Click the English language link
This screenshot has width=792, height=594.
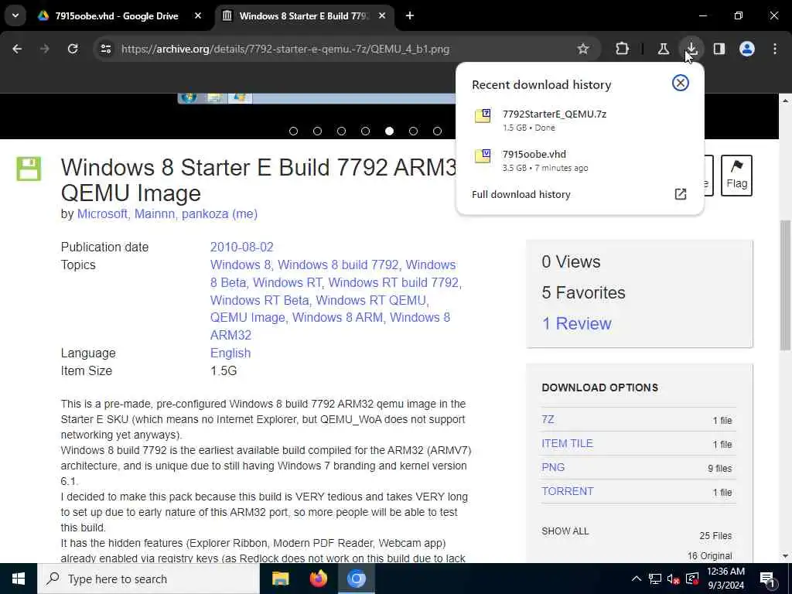click(x=230, y=353)
